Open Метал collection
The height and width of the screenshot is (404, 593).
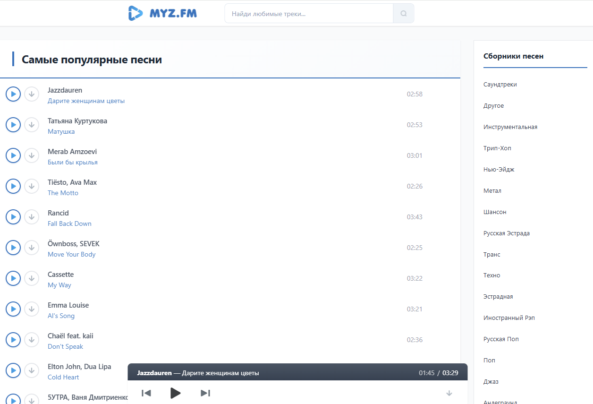[x=492, y=191]
